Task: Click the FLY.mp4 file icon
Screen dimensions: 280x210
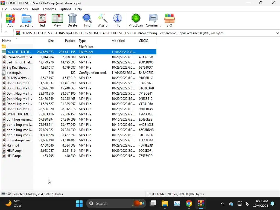Action: [4, 145]
